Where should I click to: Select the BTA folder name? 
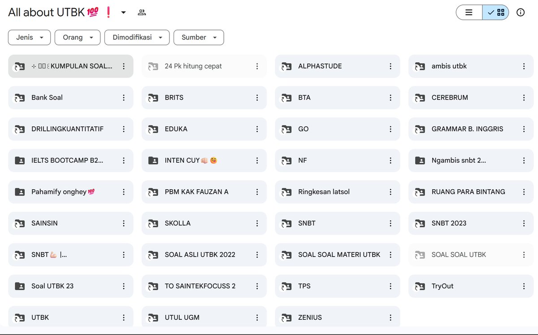[x=304, y=98]
